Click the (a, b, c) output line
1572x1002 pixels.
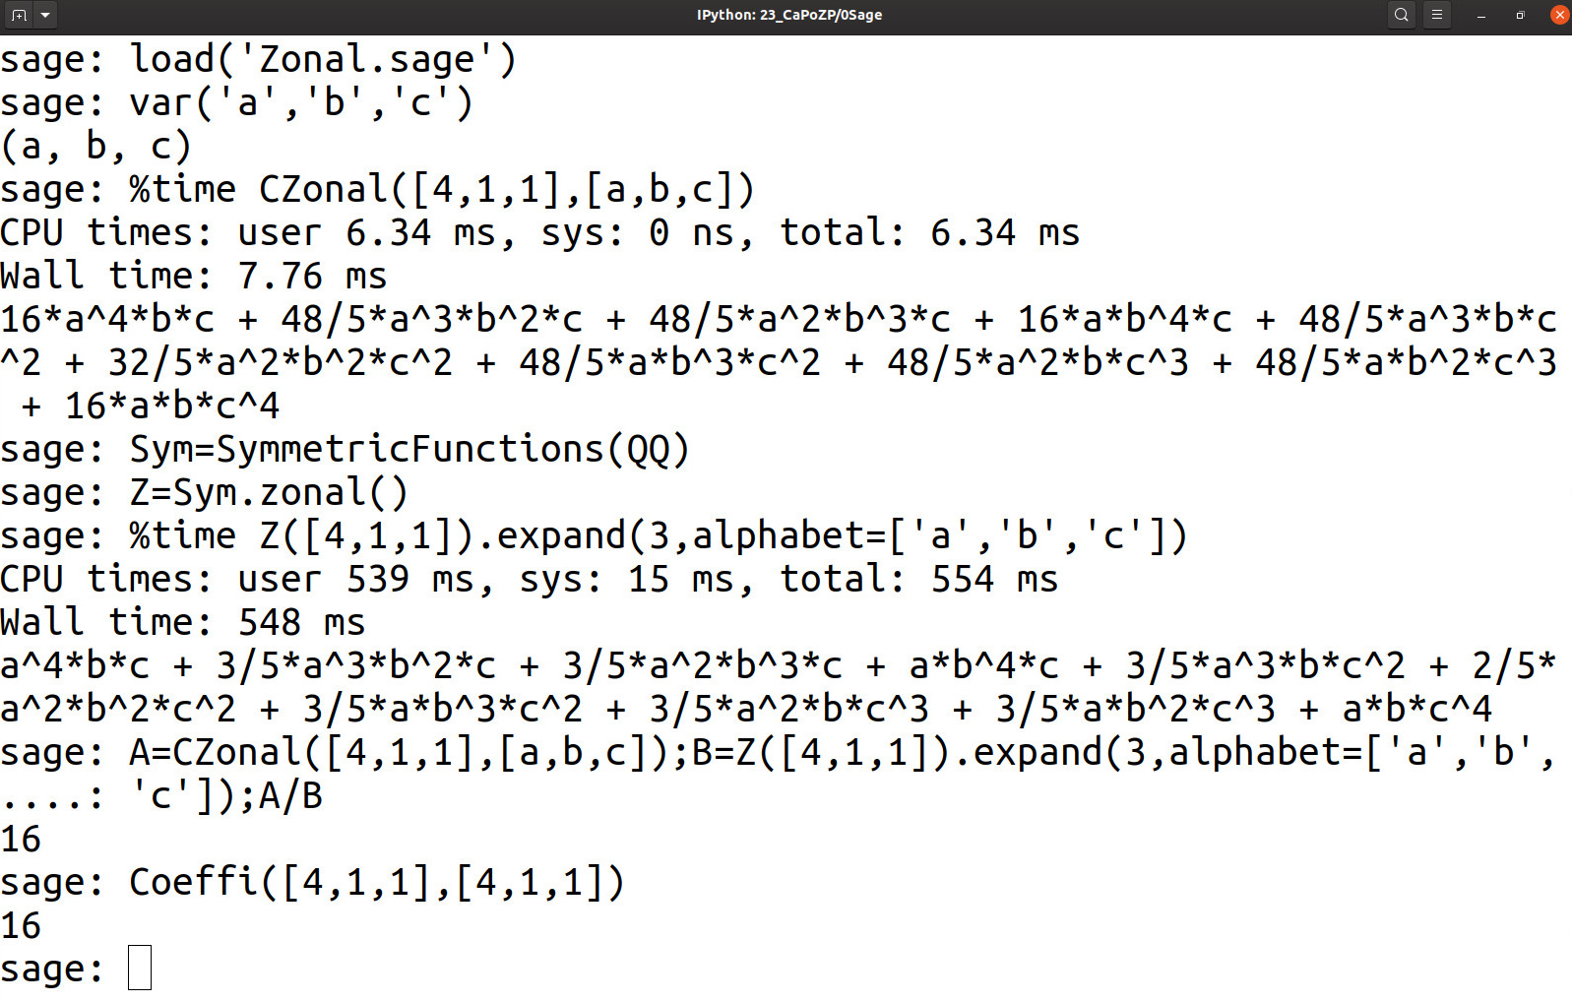(95, 146)
